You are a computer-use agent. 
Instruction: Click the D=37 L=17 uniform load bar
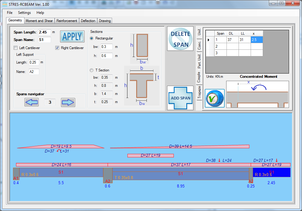179,165
